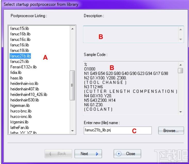The image size is (189, 164).
Task: Select heidenhain530.lib from the list
Action: click(24, 100)
